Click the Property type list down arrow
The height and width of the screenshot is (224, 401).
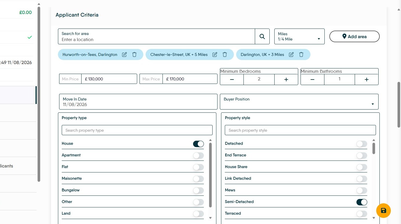pos(210,218)
